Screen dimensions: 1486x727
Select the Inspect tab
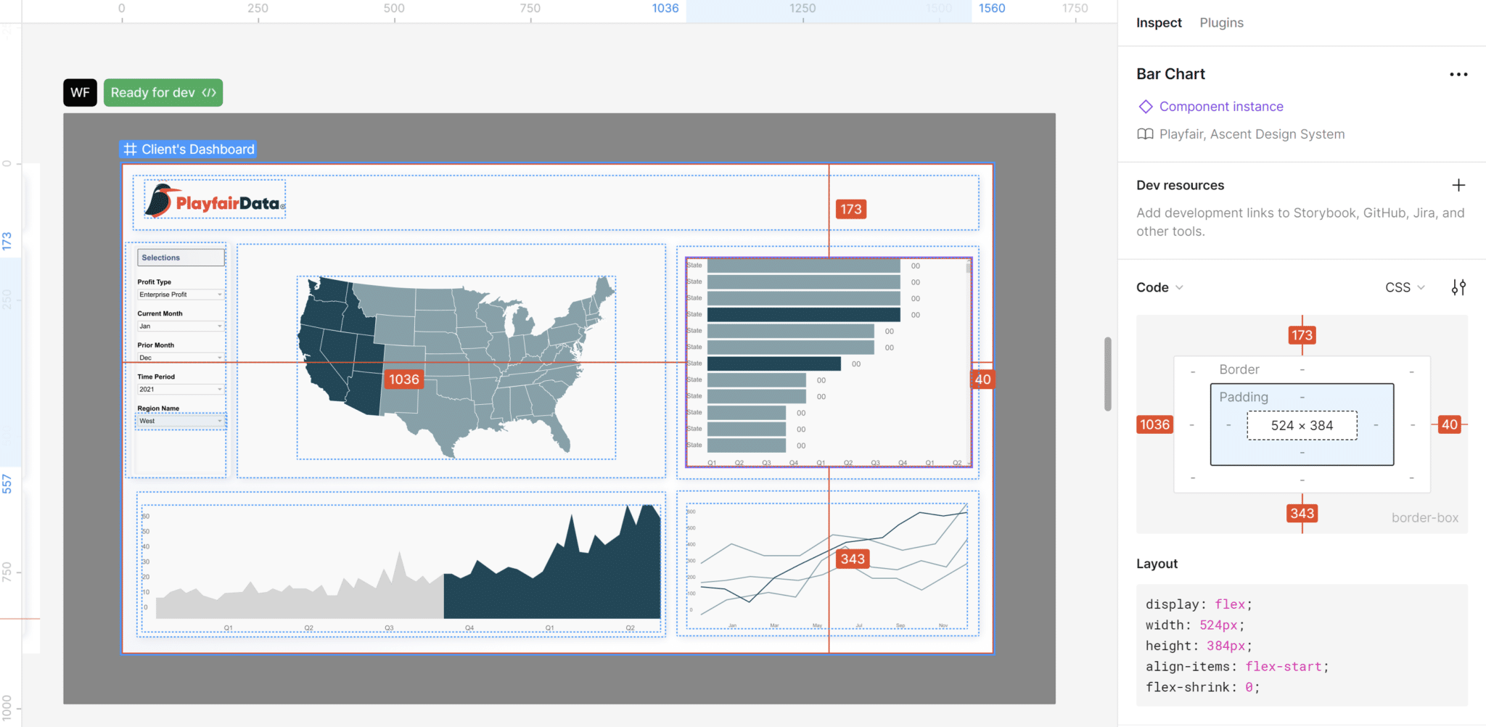(x=1158, y=22)
